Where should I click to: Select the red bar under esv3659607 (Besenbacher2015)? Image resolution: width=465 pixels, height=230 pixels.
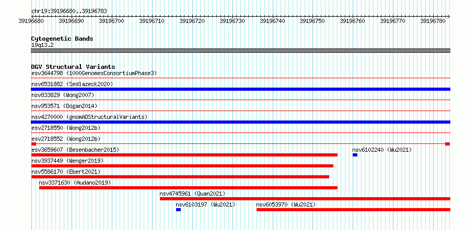(x=184, y=155)
